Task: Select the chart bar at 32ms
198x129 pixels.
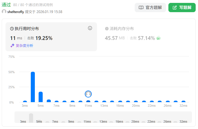Action: click(x=183, y=102)
